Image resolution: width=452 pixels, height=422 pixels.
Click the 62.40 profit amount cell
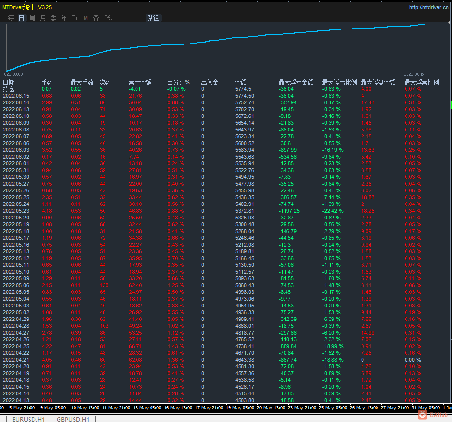coord(136,285)
